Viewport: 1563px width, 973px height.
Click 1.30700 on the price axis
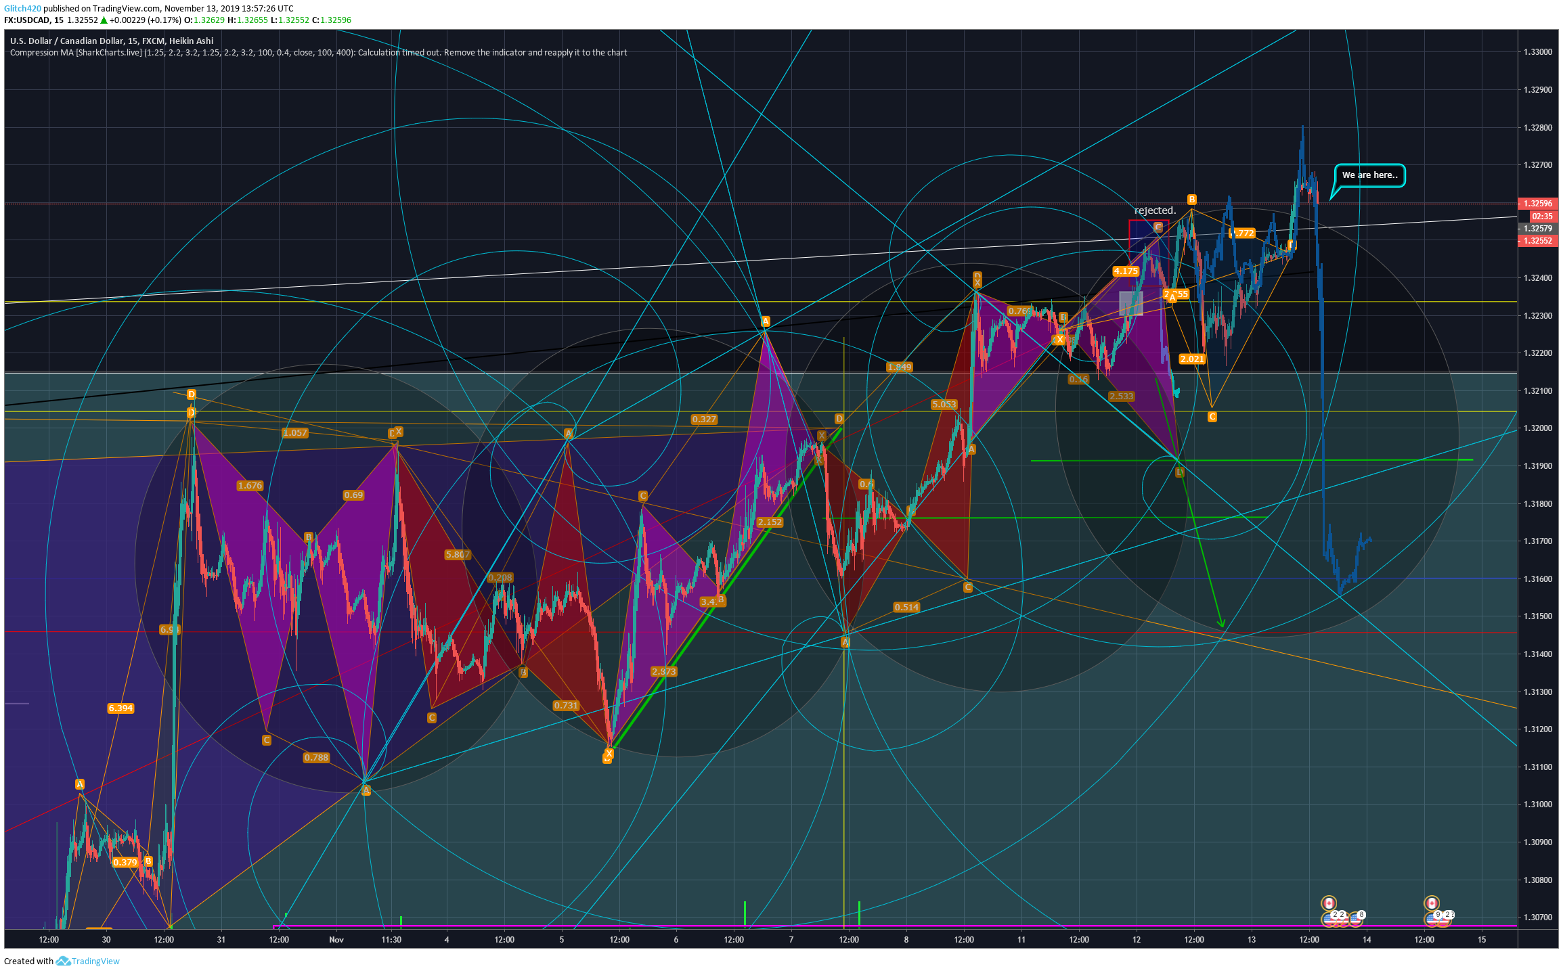1537,918
